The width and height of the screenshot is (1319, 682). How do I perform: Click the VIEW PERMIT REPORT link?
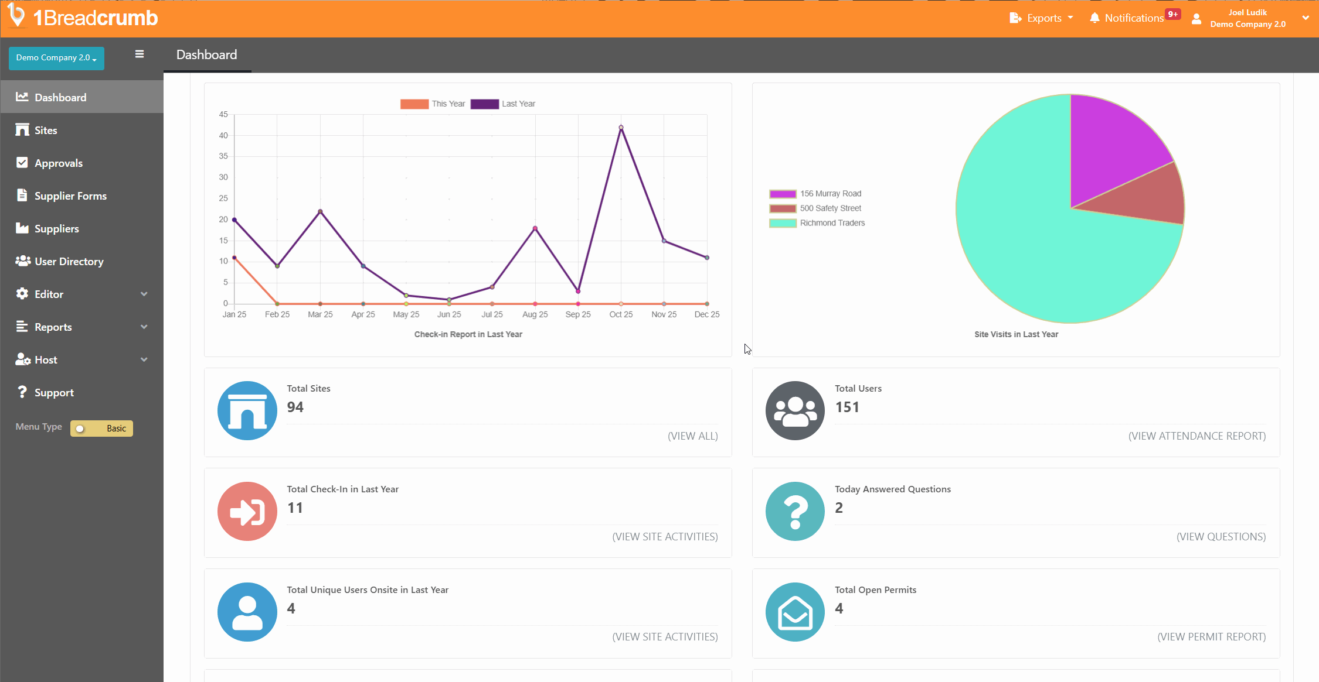point(1211,637)
